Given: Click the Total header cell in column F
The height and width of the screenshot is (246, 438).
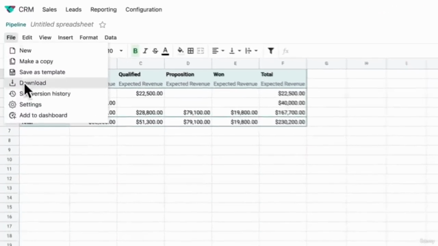Looking at the screenshot, I should tap(283, 74).
